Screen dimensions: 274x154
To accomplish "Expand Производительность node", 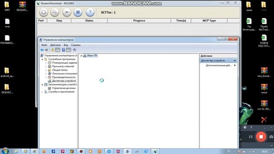I will (x=46, y=77).
